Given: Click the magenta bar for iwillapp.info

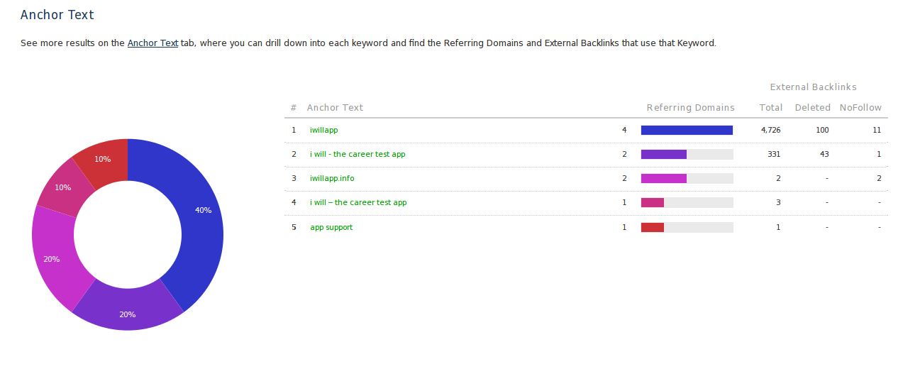Looking at the screenshot, I should tap(663, 179).
